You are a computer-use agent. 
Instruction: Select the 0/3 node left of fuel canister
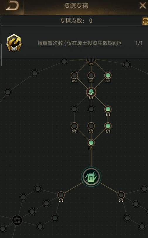pos(61,195)
